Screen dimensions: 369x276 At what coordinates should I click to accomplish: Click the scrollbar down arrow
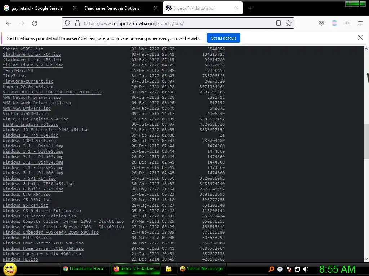(366, 259)
